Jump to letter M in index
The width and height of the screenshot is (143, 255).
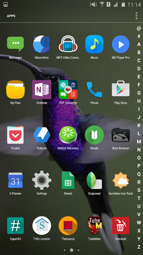tap(139, 141)
